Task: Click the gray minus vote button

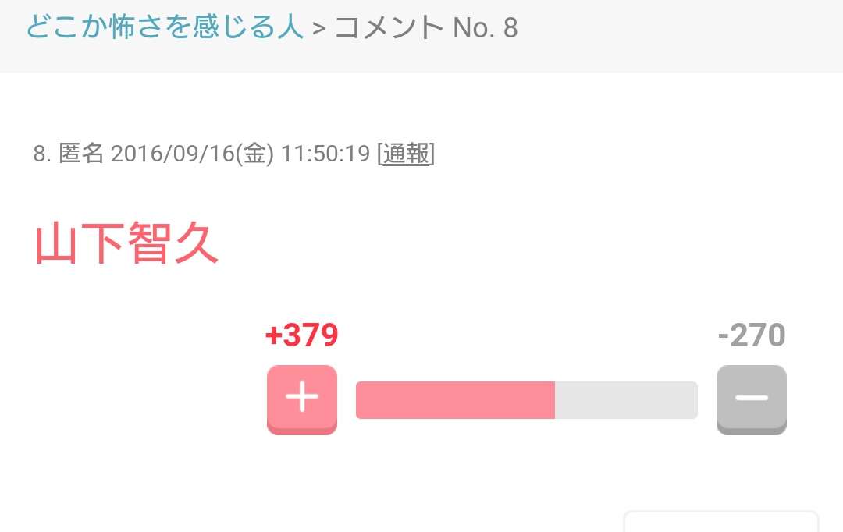Action: point(752,400)
